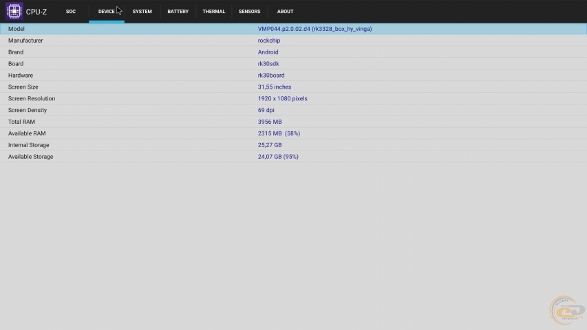Screen dimensions: 587x330
Task: Select the Available Storage row label
Action: [x=31, y=156]
